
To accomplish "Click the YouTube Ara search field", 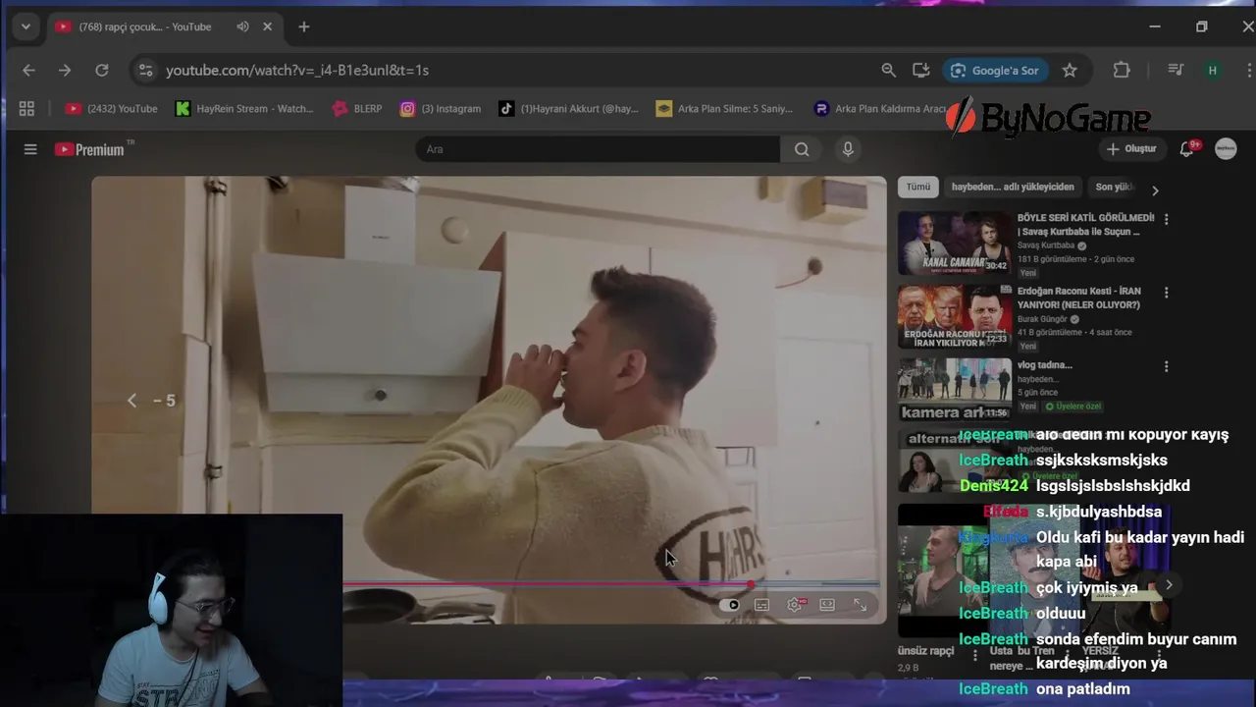I will (x=599, y=149).
